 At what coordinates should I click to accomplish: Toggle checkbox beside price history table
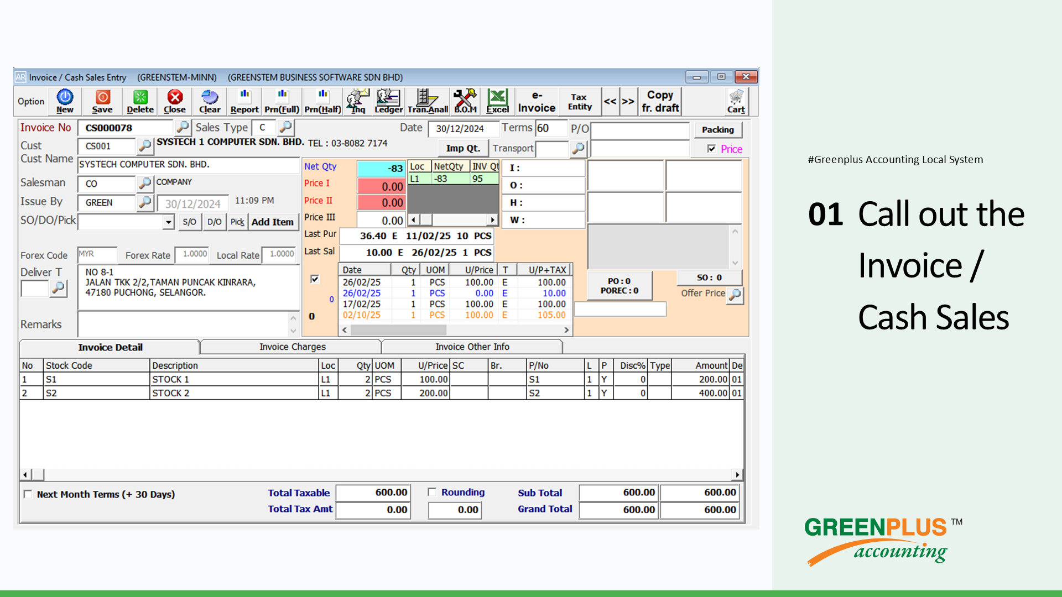click(x=315, y=279)
